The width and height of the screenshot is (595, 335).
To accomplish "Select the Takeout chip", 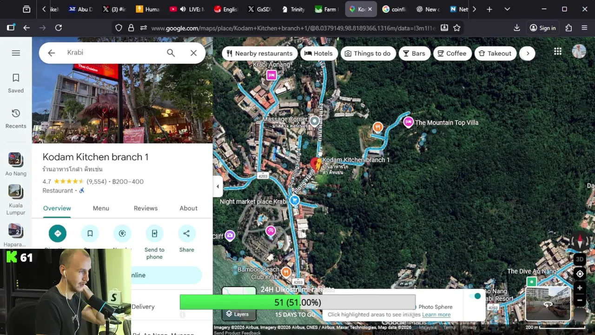I will click(495, 54).
